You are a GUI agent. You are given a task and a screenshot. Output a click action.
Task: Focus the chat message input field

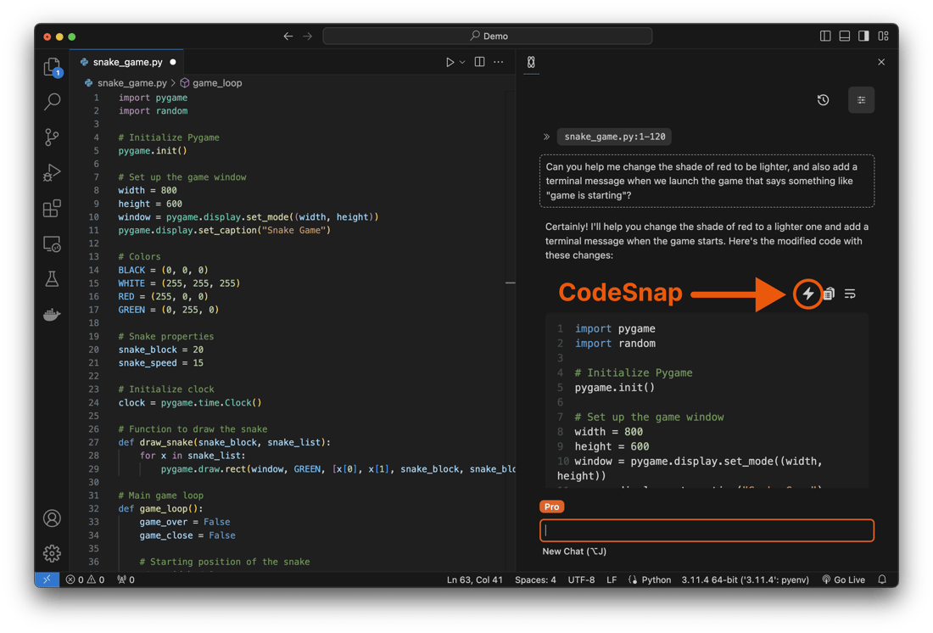(707, 530)
